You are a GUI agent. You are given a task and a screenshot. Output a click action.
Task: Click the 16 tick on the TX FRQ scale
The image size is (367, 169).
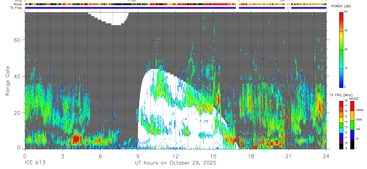click(346, 111)
